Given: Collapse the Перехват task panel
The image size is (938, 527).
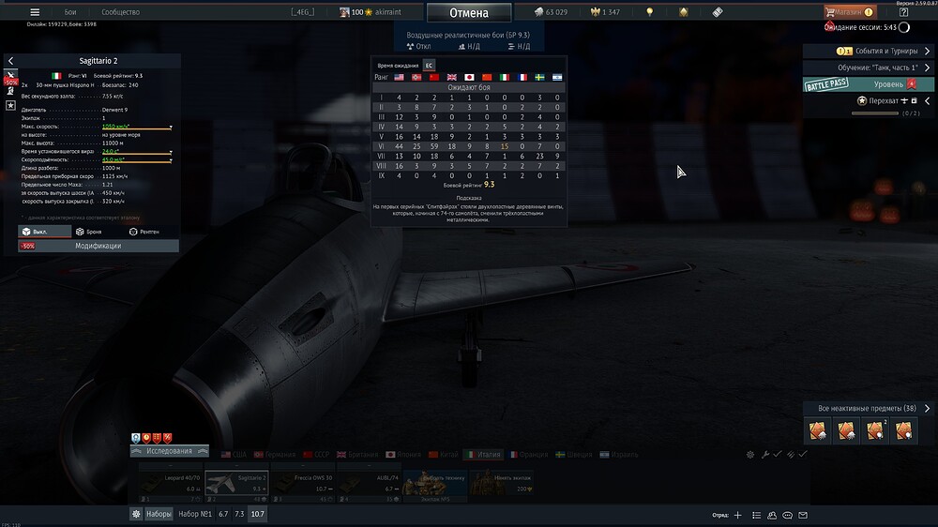Looking at the screenshot, I should [928, 101].
